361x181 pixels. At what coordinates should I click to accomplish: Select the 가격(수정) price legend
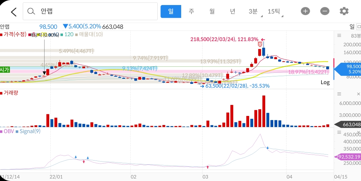coord(13,35)
